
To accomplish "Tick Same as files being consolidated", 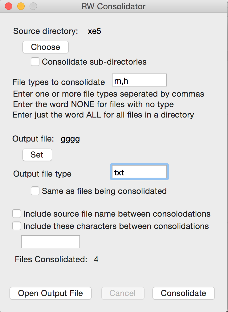I will [35, 191].
